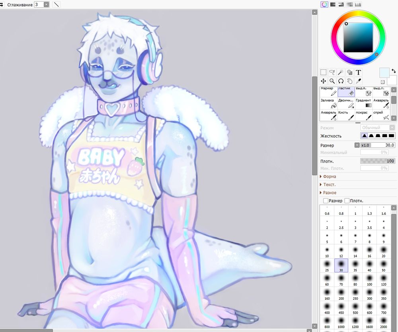The width and height of the screenshot is (398, 332).
Task: Swap foreground and background colors
Action: pyautogui.click(x=394, y=71)
